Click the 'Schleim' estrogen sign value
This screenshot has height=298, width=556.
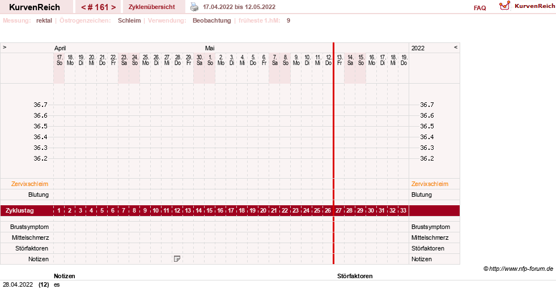[x=129, y=20]
